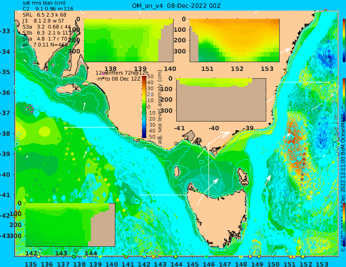
Task: Click x-axis label 152 on the top-right inset
Action: [x=237, y=69]
